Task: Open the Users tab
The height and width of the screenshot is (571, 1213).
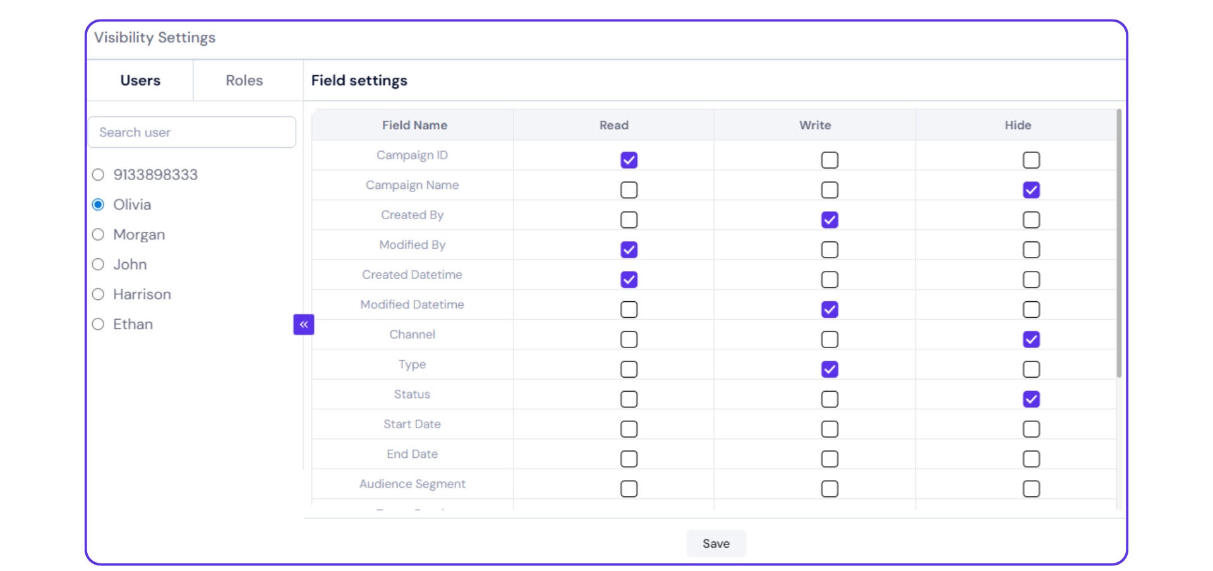Action: [140, 81]
